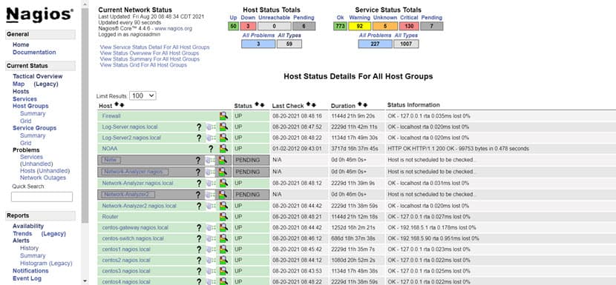Click View Service Status Detail For All Host Groups
616x285 pixels.
154,47
